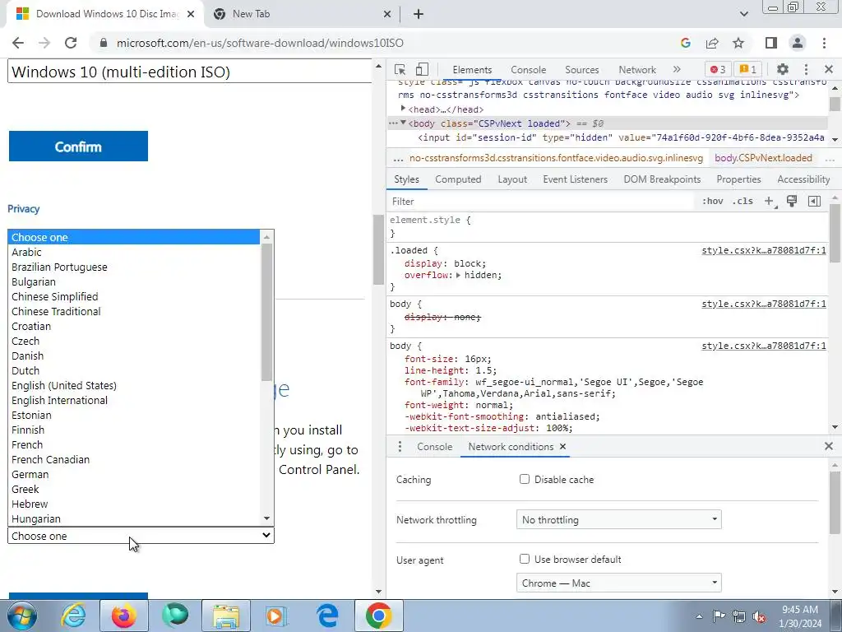Click the 1 warning badge

click(x=748, y=69)
